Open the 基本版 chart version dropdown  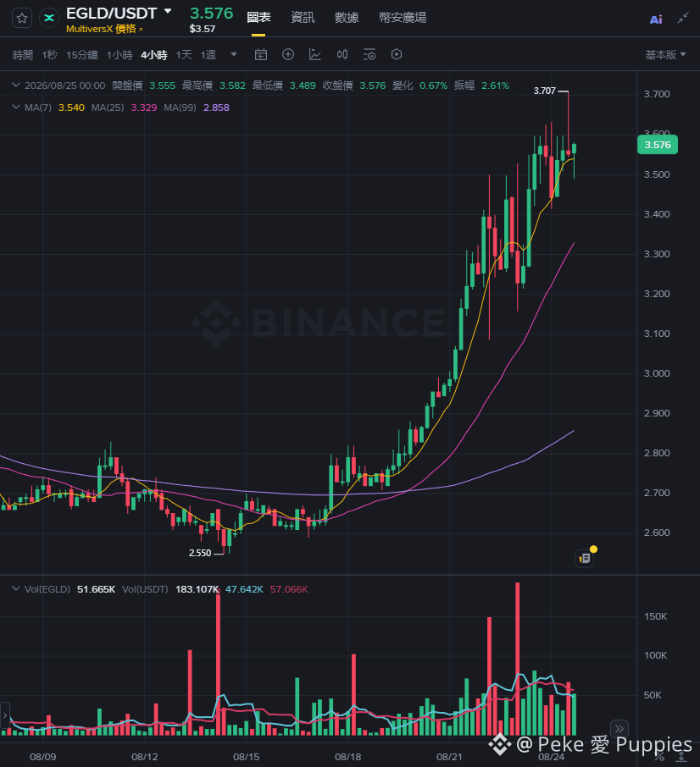(x=665, y=55)
